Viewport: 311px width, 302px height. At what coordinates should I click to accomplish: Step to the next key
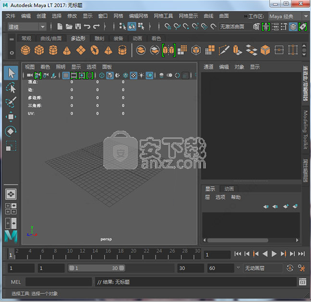pos(283,254)
